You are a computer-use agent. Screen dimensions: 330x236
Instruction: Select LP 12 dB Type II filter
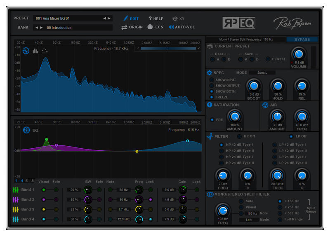click(274, 151)
